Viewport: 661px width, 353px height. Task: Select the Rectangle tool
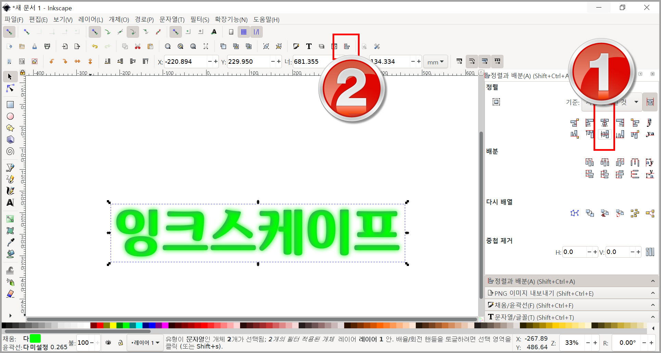tap(10, 105)
